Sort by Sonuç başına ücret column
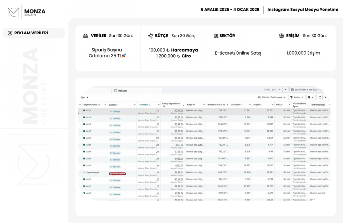Screen dimensions: 343x223 point(171,105)
